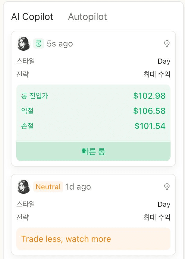Click the 5s ago timestamp
This screenshot has height=259, width=185.
(60, 44)
